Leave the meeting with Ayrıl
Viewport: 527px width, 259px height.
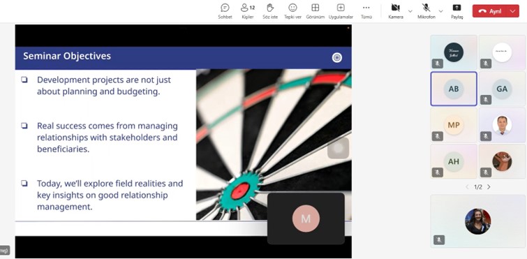pyautogui.click(x=490, y=11)
